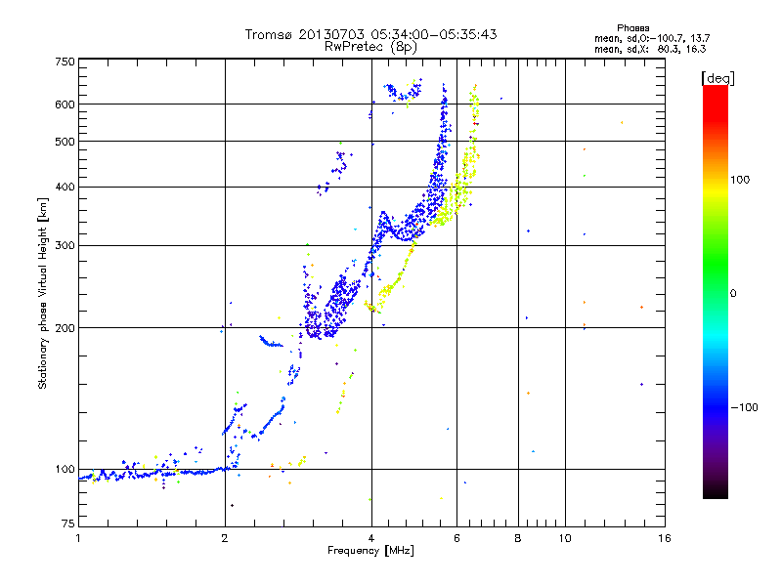The image size is (782, 586).
Task: Click the 'mean, sd,X: 80.3, 16.3' statistics line
Action: 650,49
